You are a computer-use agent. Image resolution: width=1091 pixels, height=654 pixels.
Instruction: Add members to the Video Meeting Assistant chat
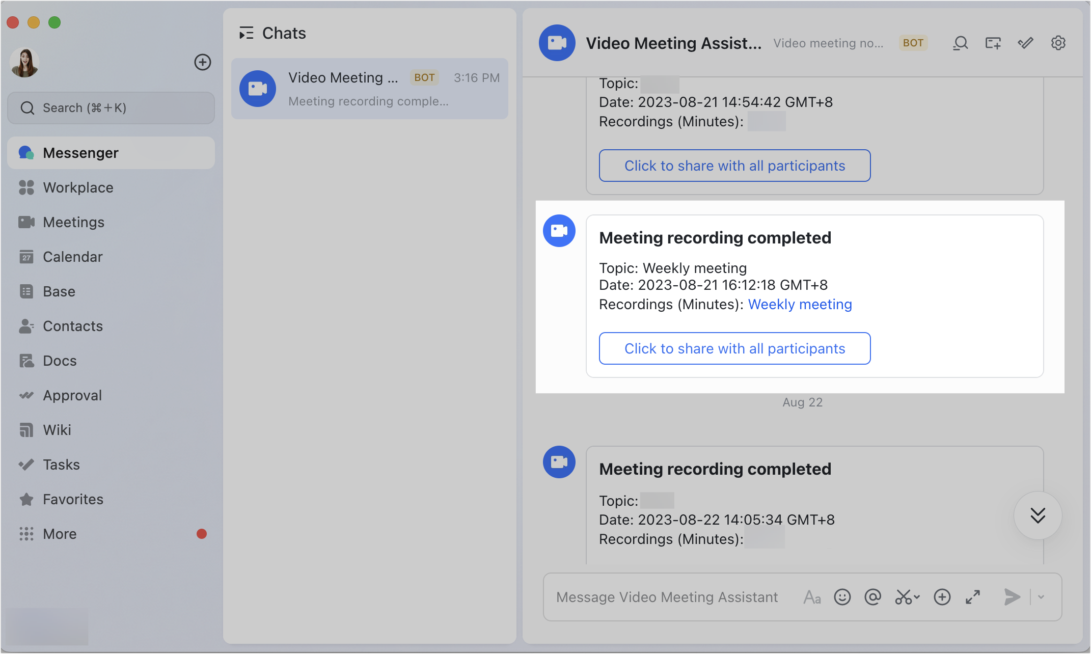(x=993, y=43)
